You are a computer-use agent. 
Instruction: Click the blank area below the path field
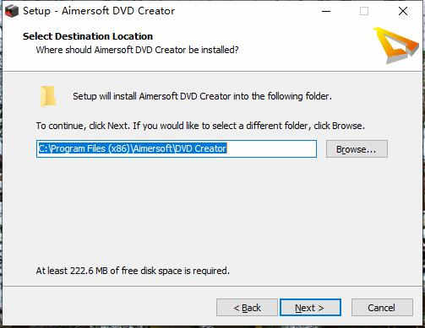click(x=211, y=211)
